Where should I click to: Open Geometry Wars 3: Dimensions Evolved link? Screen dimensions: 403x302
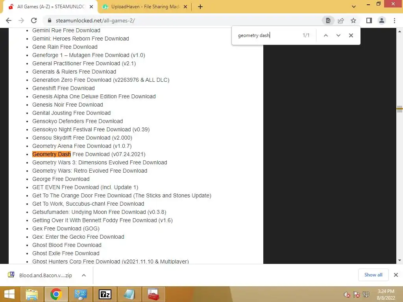100,162
